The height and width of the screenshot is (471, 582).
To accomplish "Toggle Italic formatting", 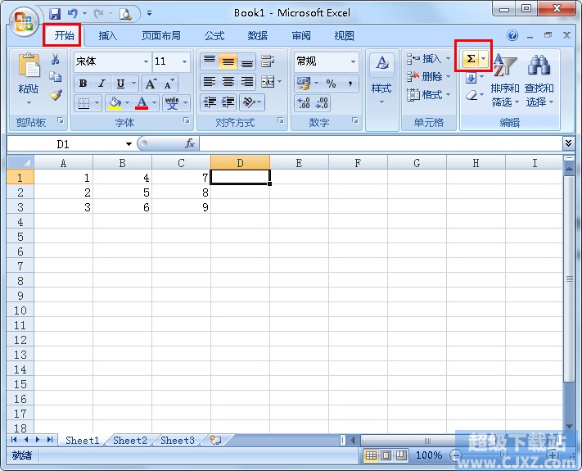I will pos(102,84).
